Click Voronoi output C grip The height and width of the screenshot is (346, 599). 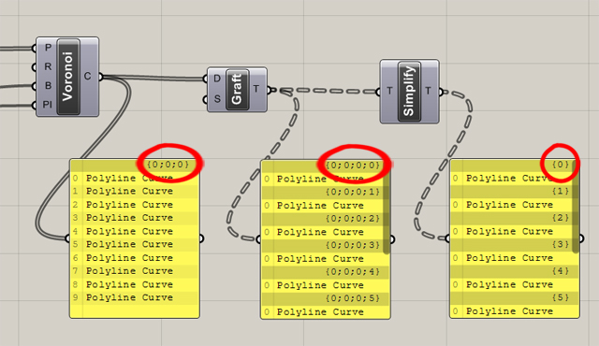tap(101, 77)
